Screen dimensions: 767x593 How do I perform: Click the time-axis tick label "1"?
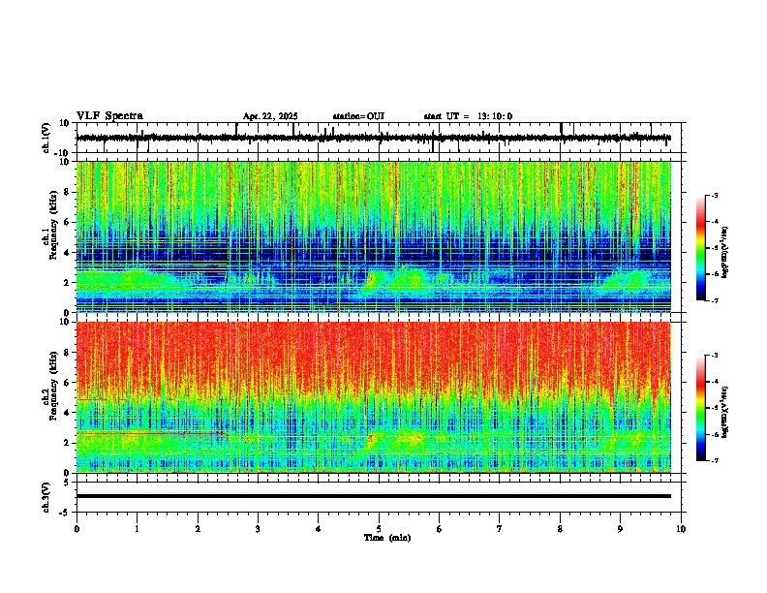pos(137,529)
